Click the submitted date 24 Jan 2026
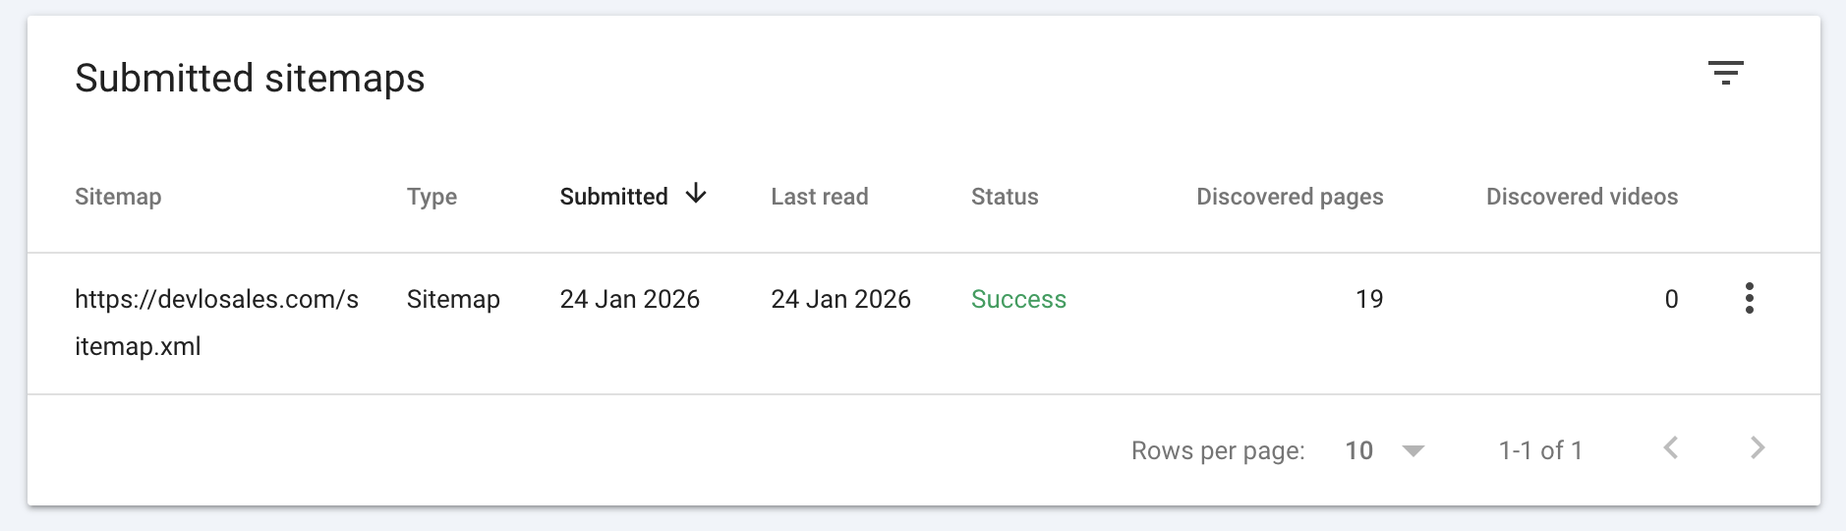 (629, 299)
